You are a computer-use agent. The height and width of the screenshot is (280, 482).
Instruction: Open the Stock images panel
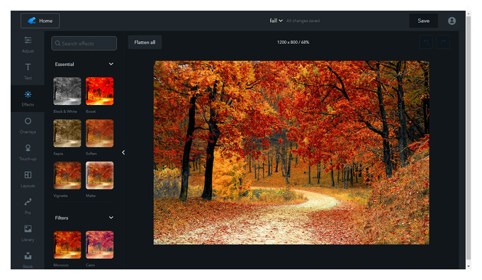(x=28, y=259)
